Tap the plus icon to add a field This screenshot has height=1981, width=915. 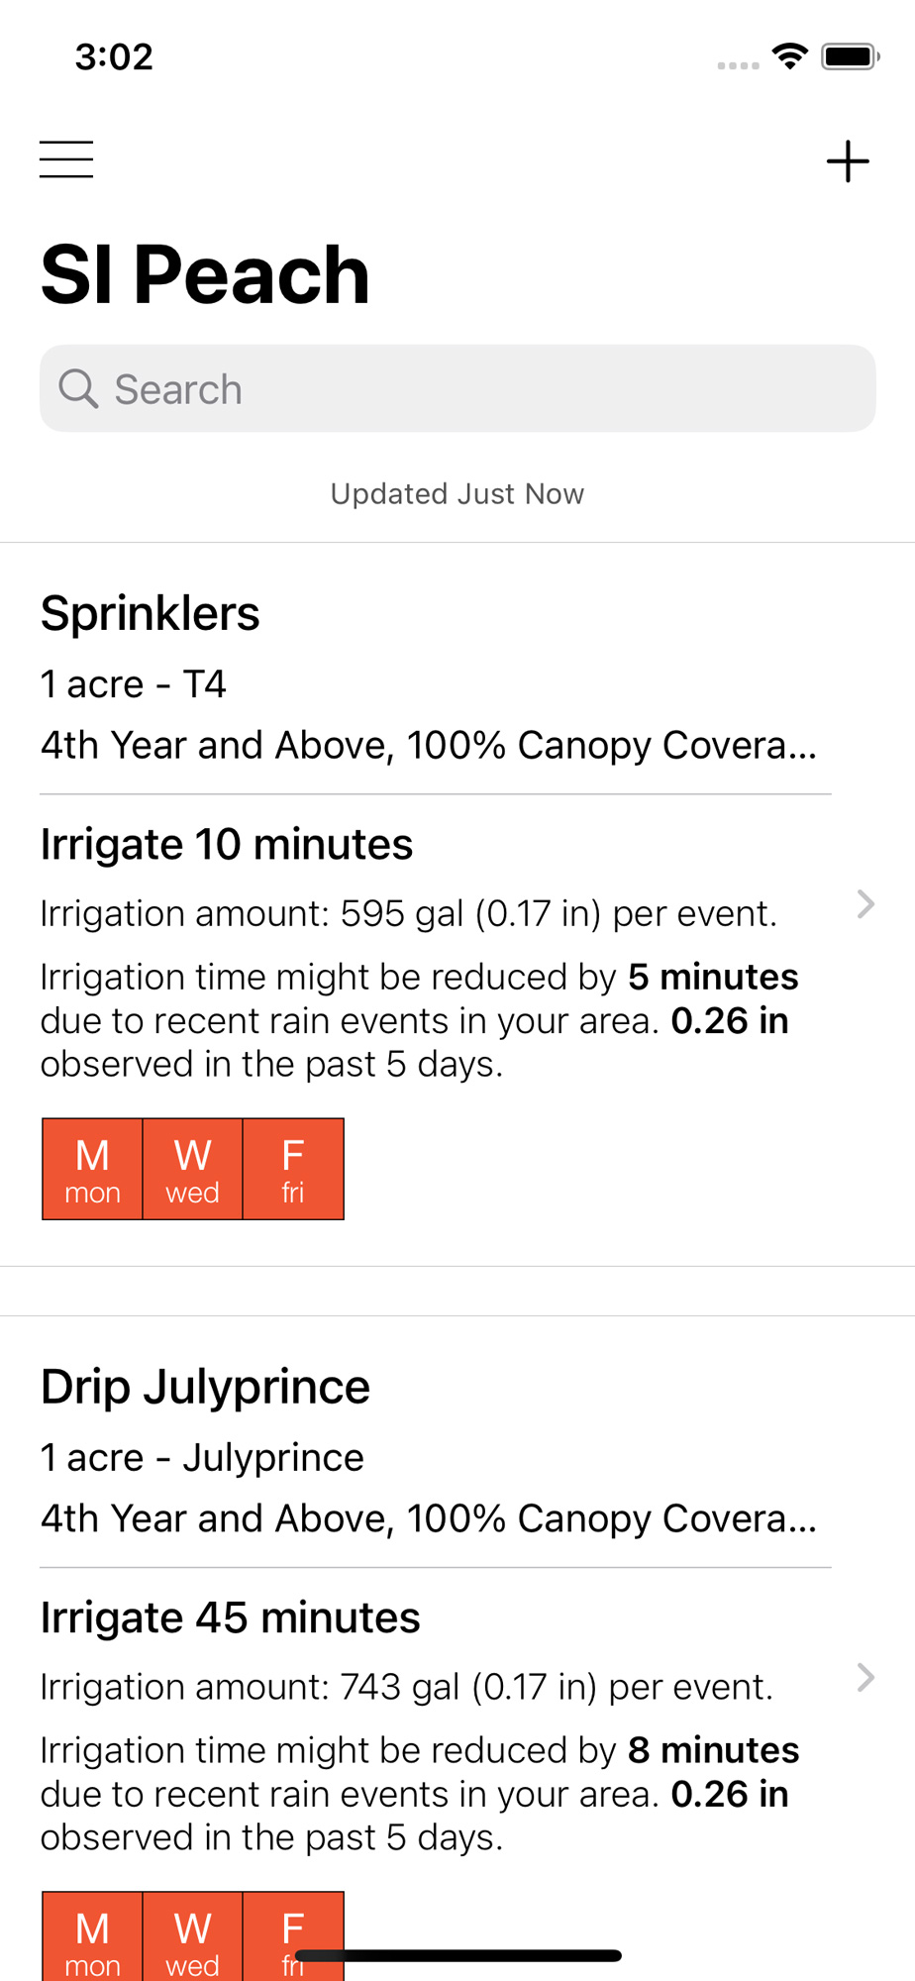pos(848,160)
